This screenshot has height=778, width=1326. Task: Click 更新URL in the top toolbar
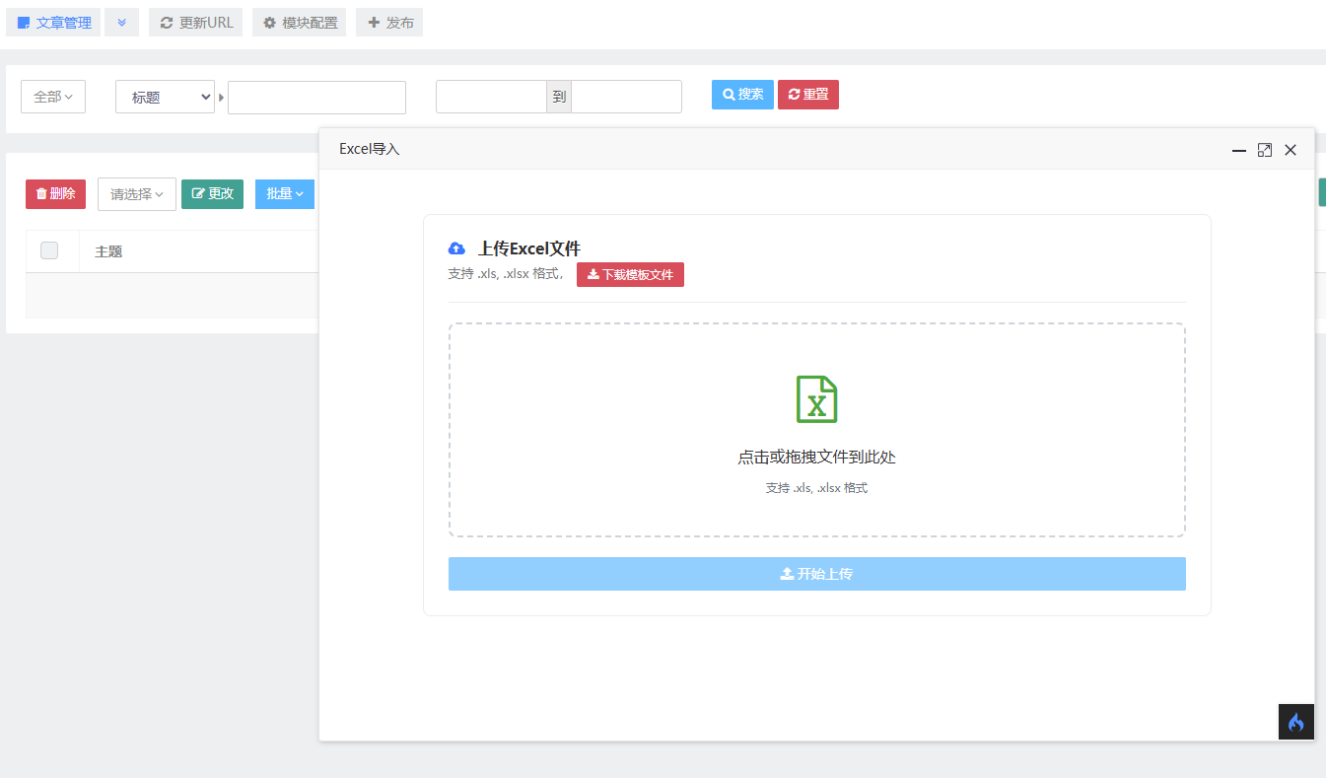(x=196, y=23)
